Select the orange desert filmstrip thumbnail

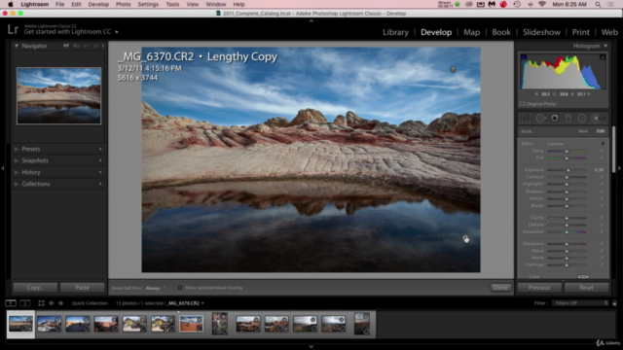pos(191,324)
